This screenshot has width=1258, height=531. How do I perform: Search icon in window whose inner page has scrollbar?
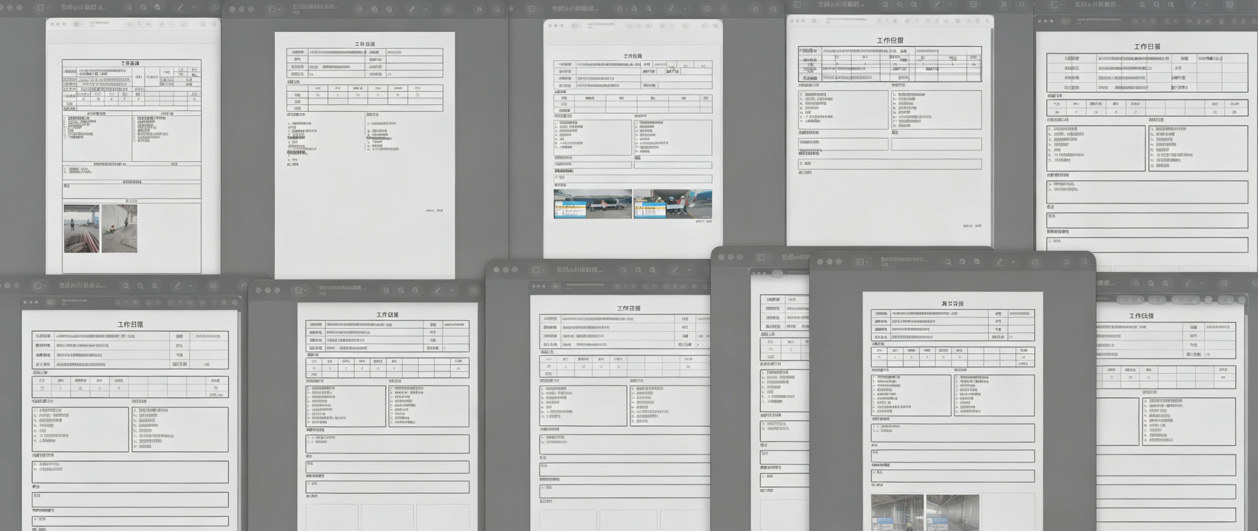[x=1022, y=4]
